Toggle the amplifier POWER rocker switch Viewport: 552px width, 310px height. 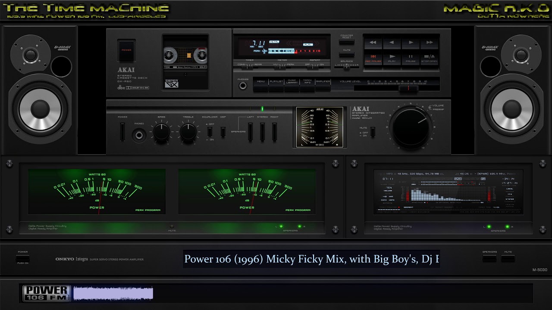[x=122, y=132]
